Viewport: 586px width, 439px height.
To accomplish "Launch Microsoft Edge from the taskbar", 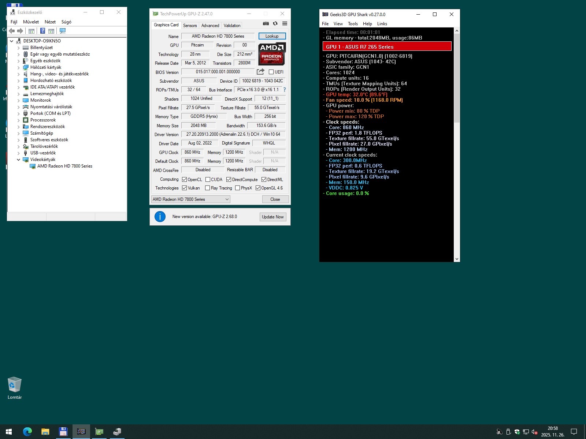I will point(27,432).
